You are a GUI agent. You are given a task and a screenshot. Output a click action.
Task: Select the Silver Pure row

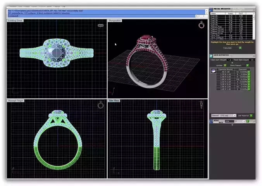[x=232, y=35]
